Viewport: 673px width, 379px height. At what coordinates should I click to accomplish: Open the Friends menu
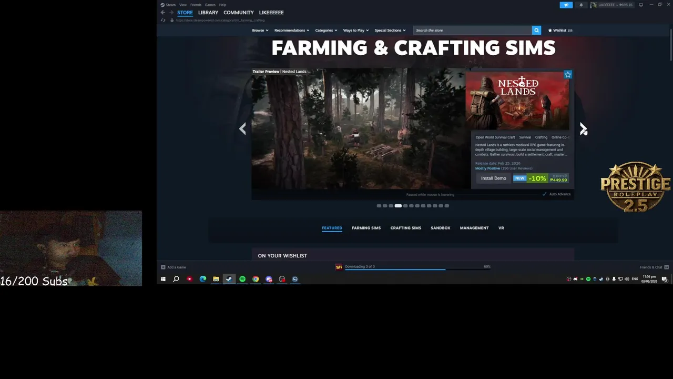196,5
